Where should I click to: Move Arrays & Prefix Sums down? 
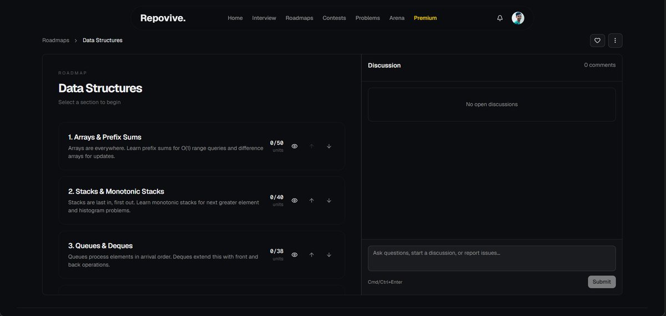[x=329, y=146]
